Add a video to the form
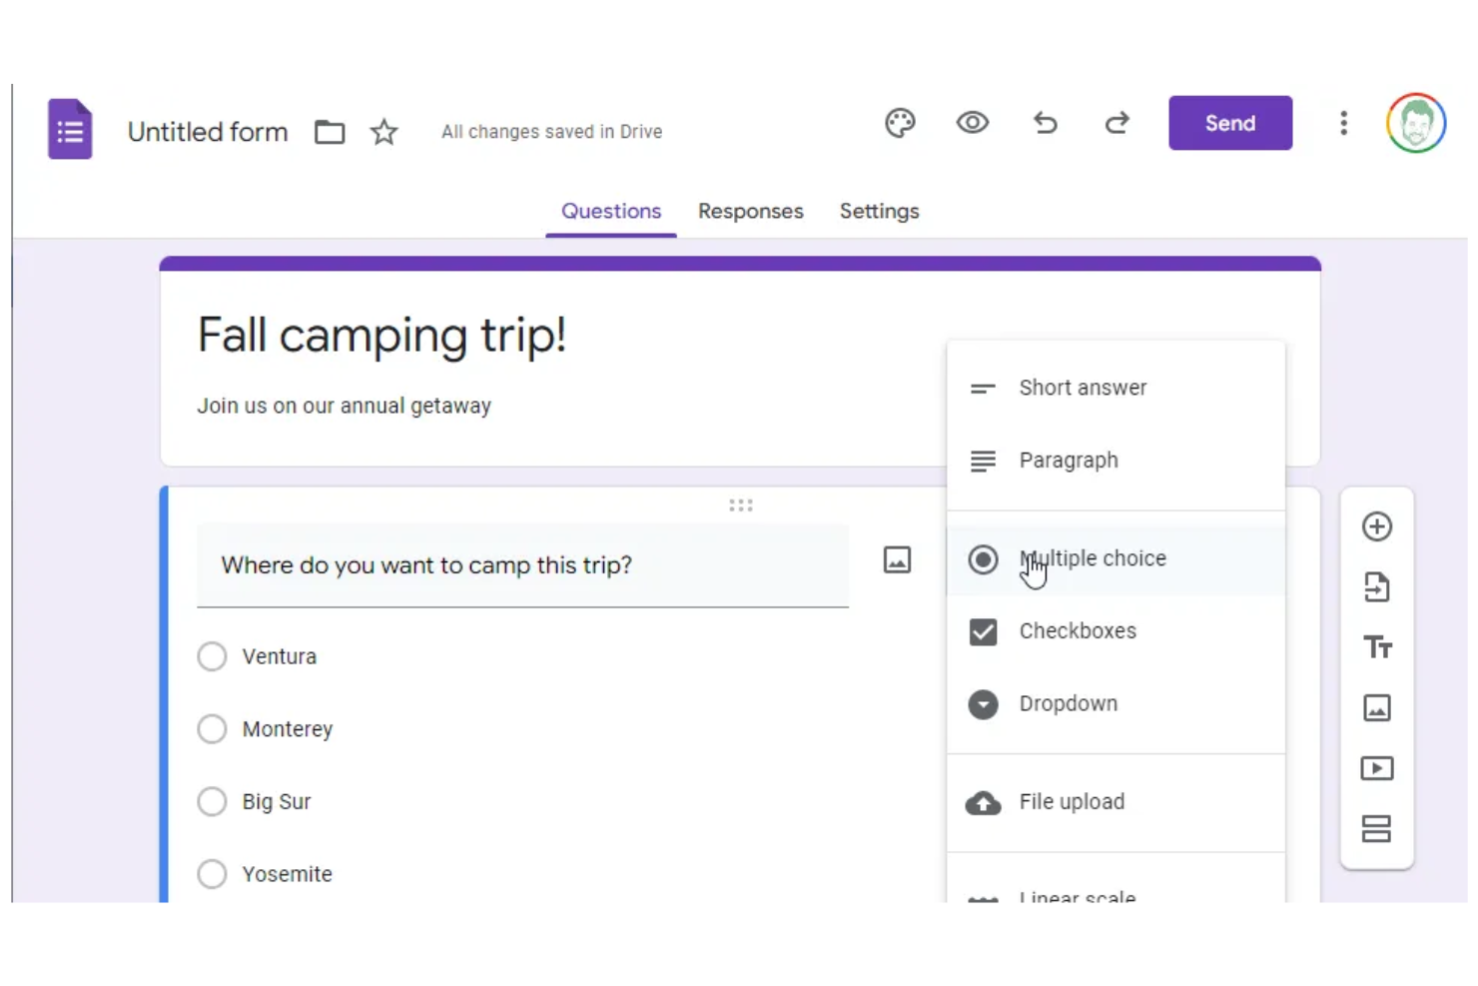The image size is (1478, 986). [x=1377, y=768]
